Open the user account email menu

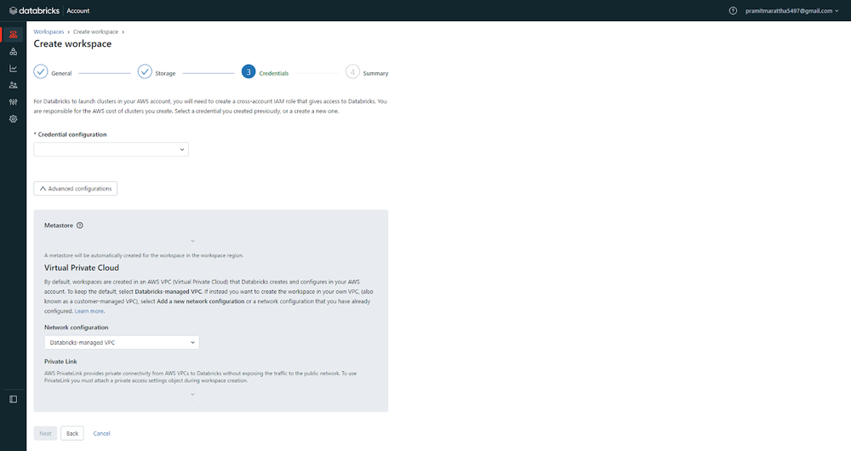(x=791, y=10)
